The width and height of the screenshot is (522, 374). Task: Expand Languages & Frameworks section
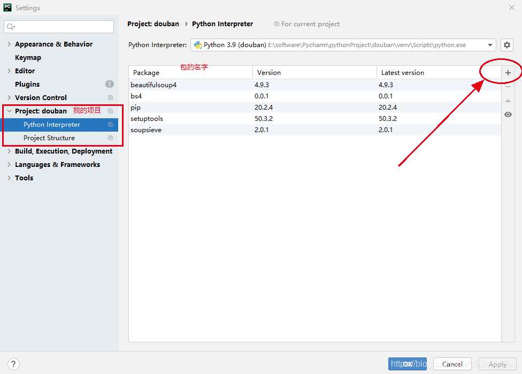pos(9,164)
